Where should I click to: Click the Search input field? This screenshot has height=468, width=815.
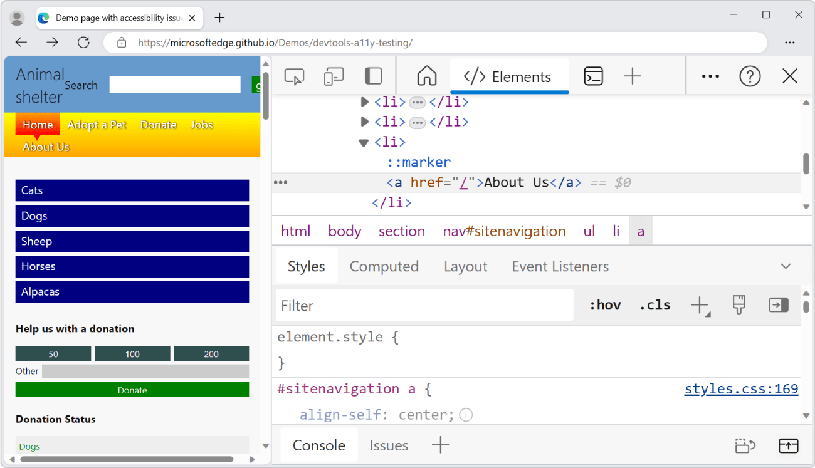point(174,85)
